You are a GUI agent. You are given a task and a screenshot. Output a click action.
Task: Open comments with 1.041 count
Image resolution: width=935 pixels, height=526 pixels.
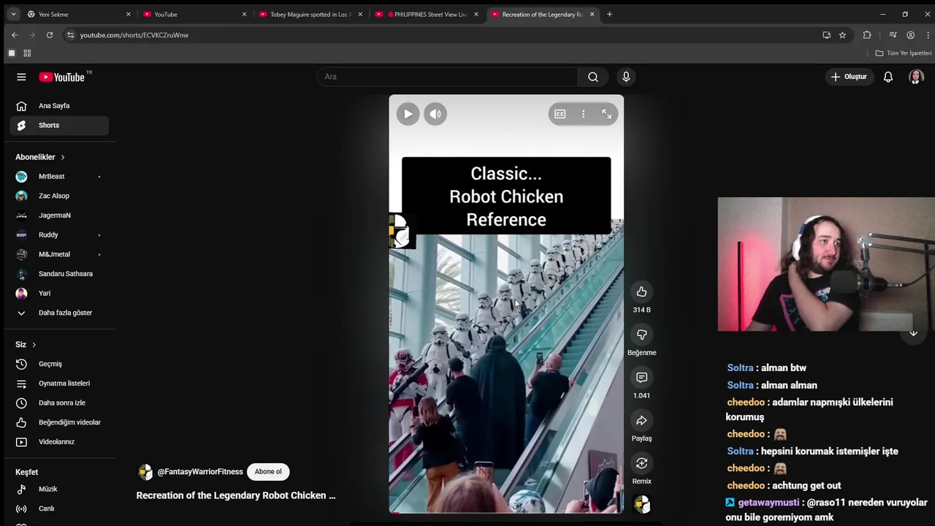coord(641,378)
